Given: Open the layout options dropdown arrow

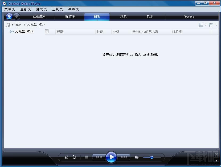Looking at the screenshot, I should point(206,25).
